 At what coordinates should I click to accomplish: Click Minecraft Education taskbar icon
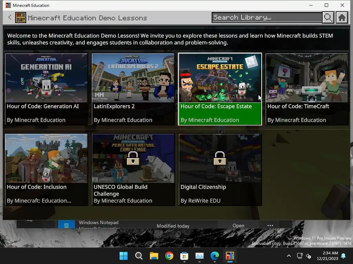pyautogui.click(x=230, y=256)
